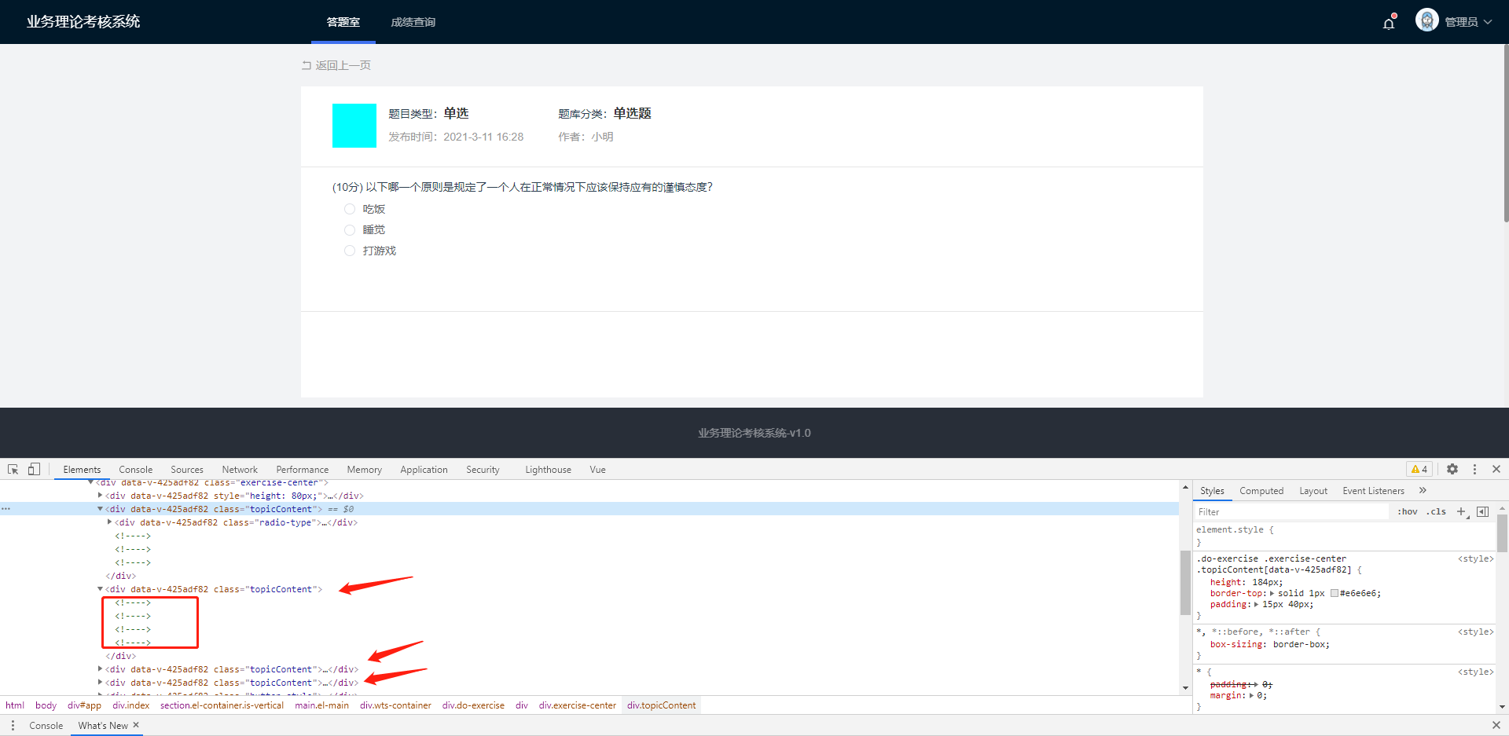1509x736 pixels.
Task: Open the 管理员 user dropdown
Action: 1468,22
